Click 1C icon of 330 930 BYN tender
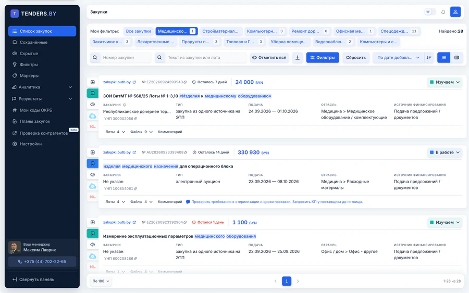Image resolution: width=469 pixels, height=293 pixels. point(92,197)
